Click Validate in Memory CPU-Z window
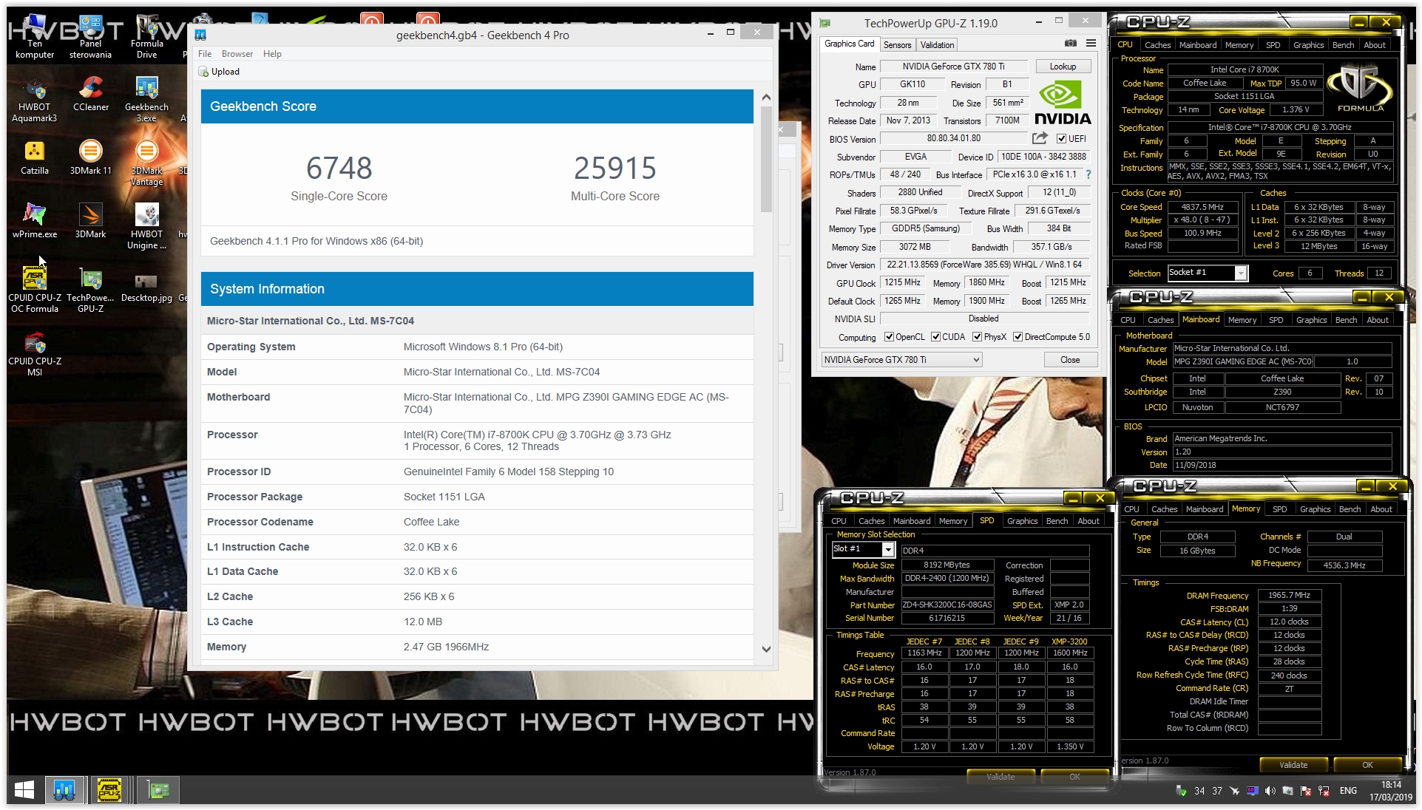This screenshot has width=1422, height=810. click(x=1293, y=765)
